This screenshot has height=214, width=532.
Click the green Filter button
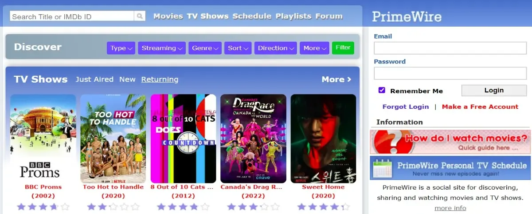343,48
